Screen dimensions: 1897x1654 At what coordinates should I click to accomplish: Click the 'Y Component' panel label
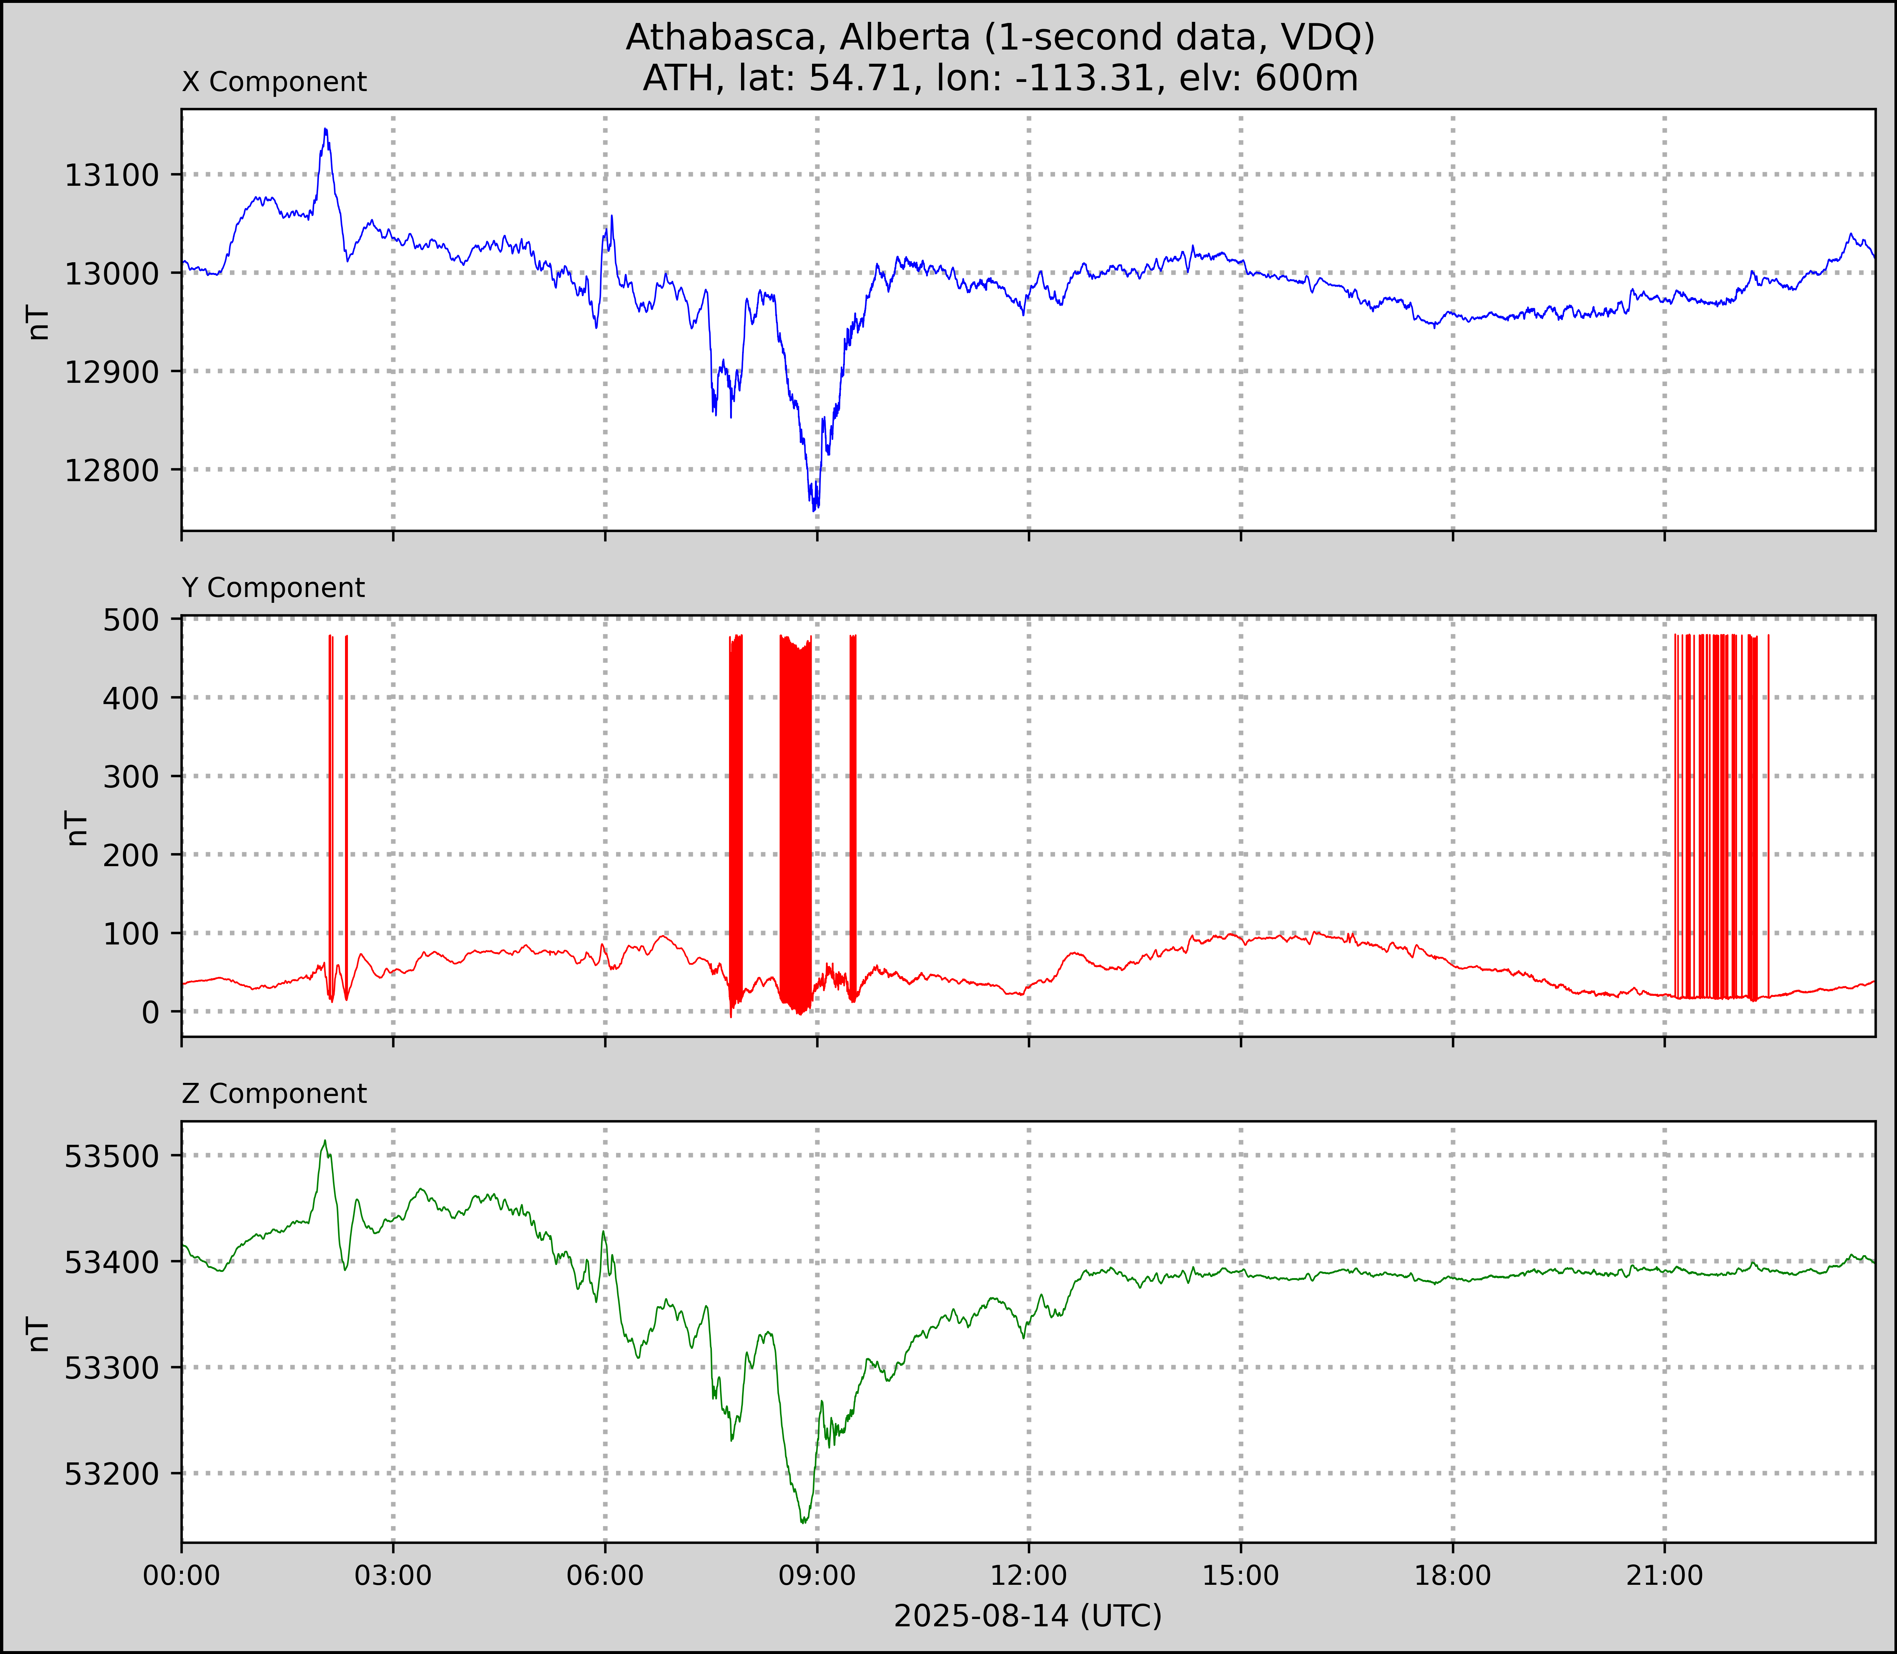point(273,588)
